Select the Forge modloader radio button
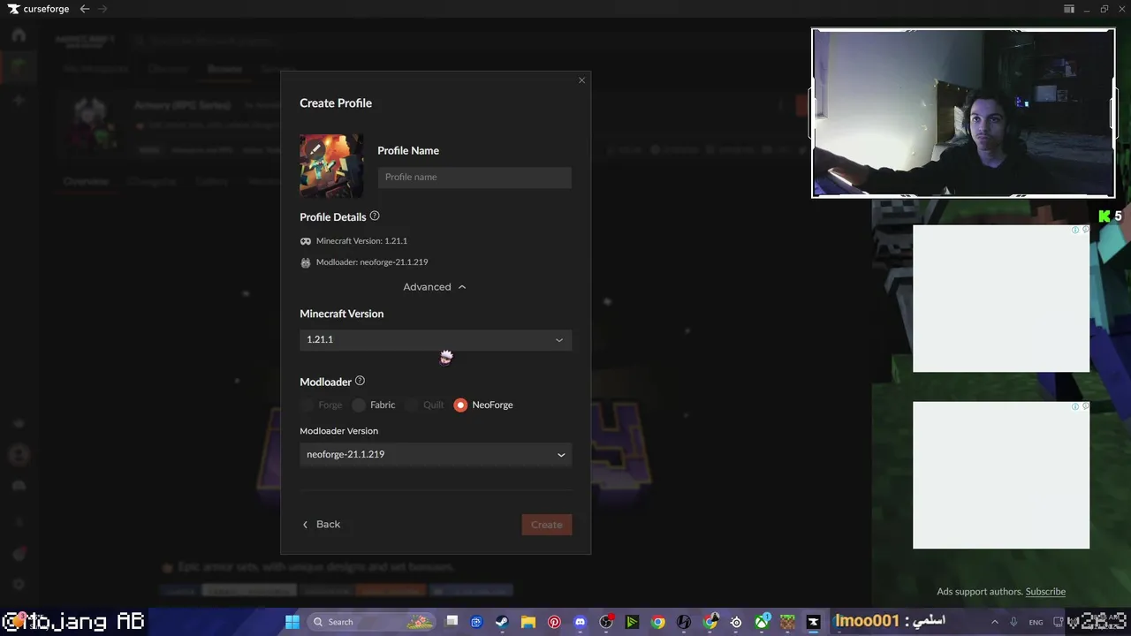This screenshot has width=1131, height=636. [x=307, y=405]
